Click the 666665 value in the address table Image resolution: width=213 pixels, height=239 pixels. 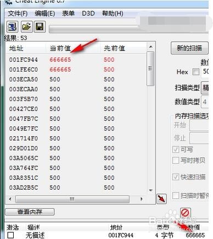click(195, 235)
